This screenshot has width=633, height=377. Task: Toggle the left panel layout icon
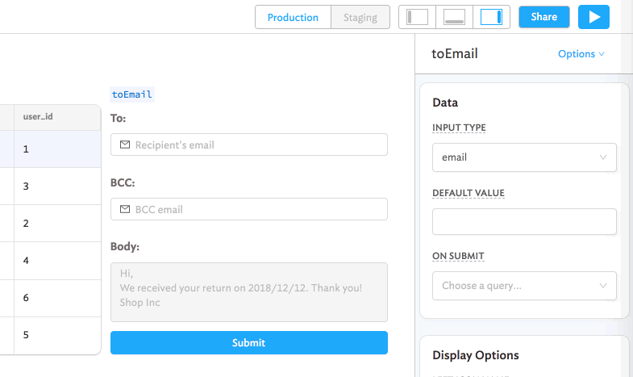(417, 17)
